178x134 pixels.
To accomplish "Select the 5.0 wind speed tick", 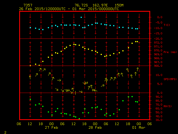I will tap(160, 84).
